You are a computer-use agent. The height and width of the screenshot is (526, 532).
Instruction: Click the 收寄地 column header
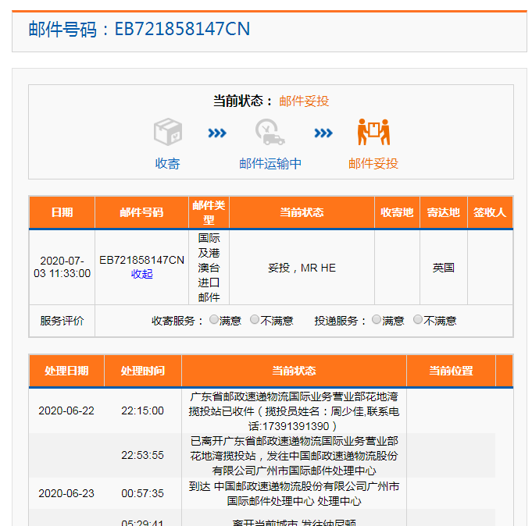tap(397, 212)
